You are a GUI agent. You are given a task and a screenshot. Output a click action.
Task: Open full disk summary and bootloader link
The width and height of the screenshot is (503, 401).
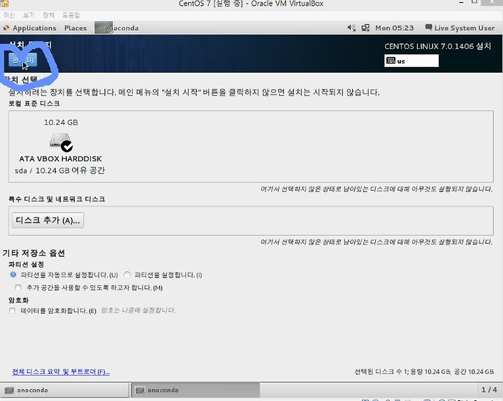click(61, 372)
